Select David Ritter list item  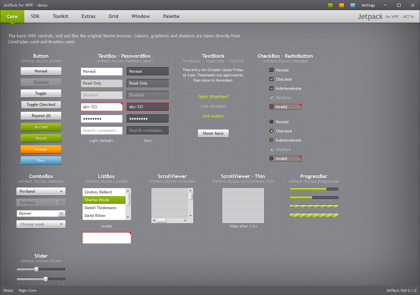point(104,216)
